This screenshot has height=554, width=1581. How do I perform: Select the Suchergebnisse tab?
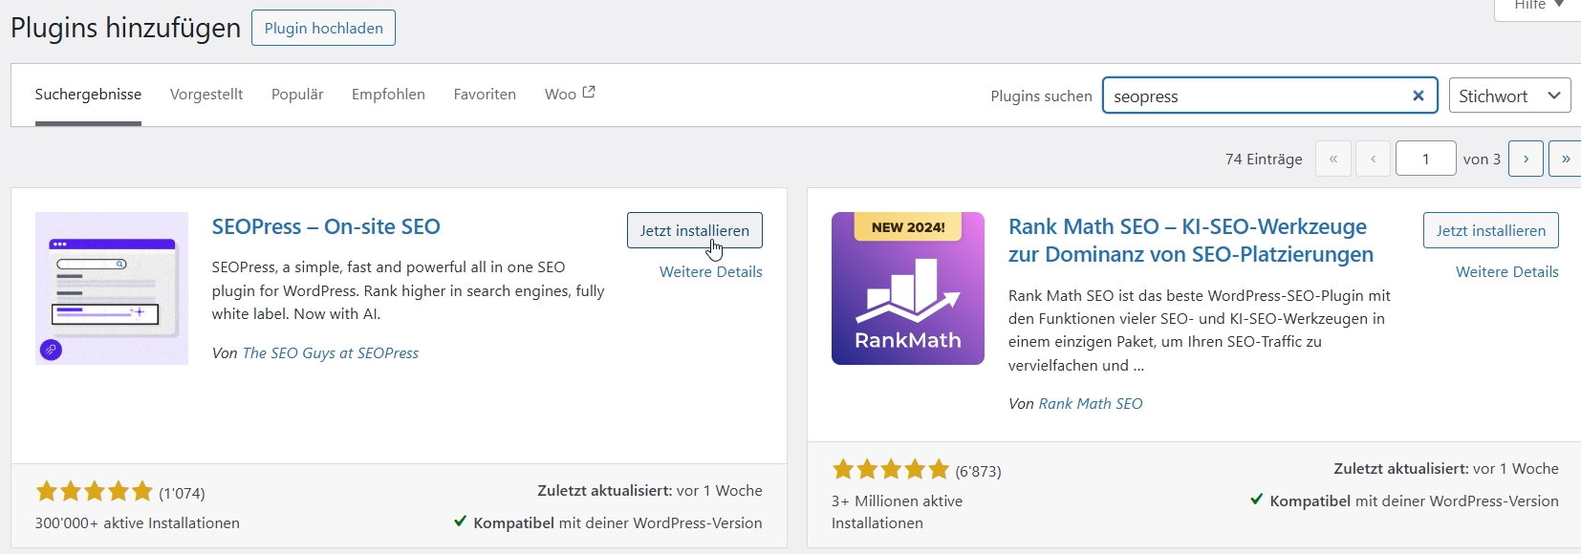pyautogui.click(x=88, y=94)
